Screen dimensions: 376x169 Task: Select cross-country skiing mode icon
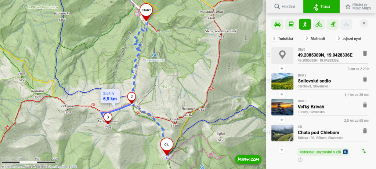(332, 24)
